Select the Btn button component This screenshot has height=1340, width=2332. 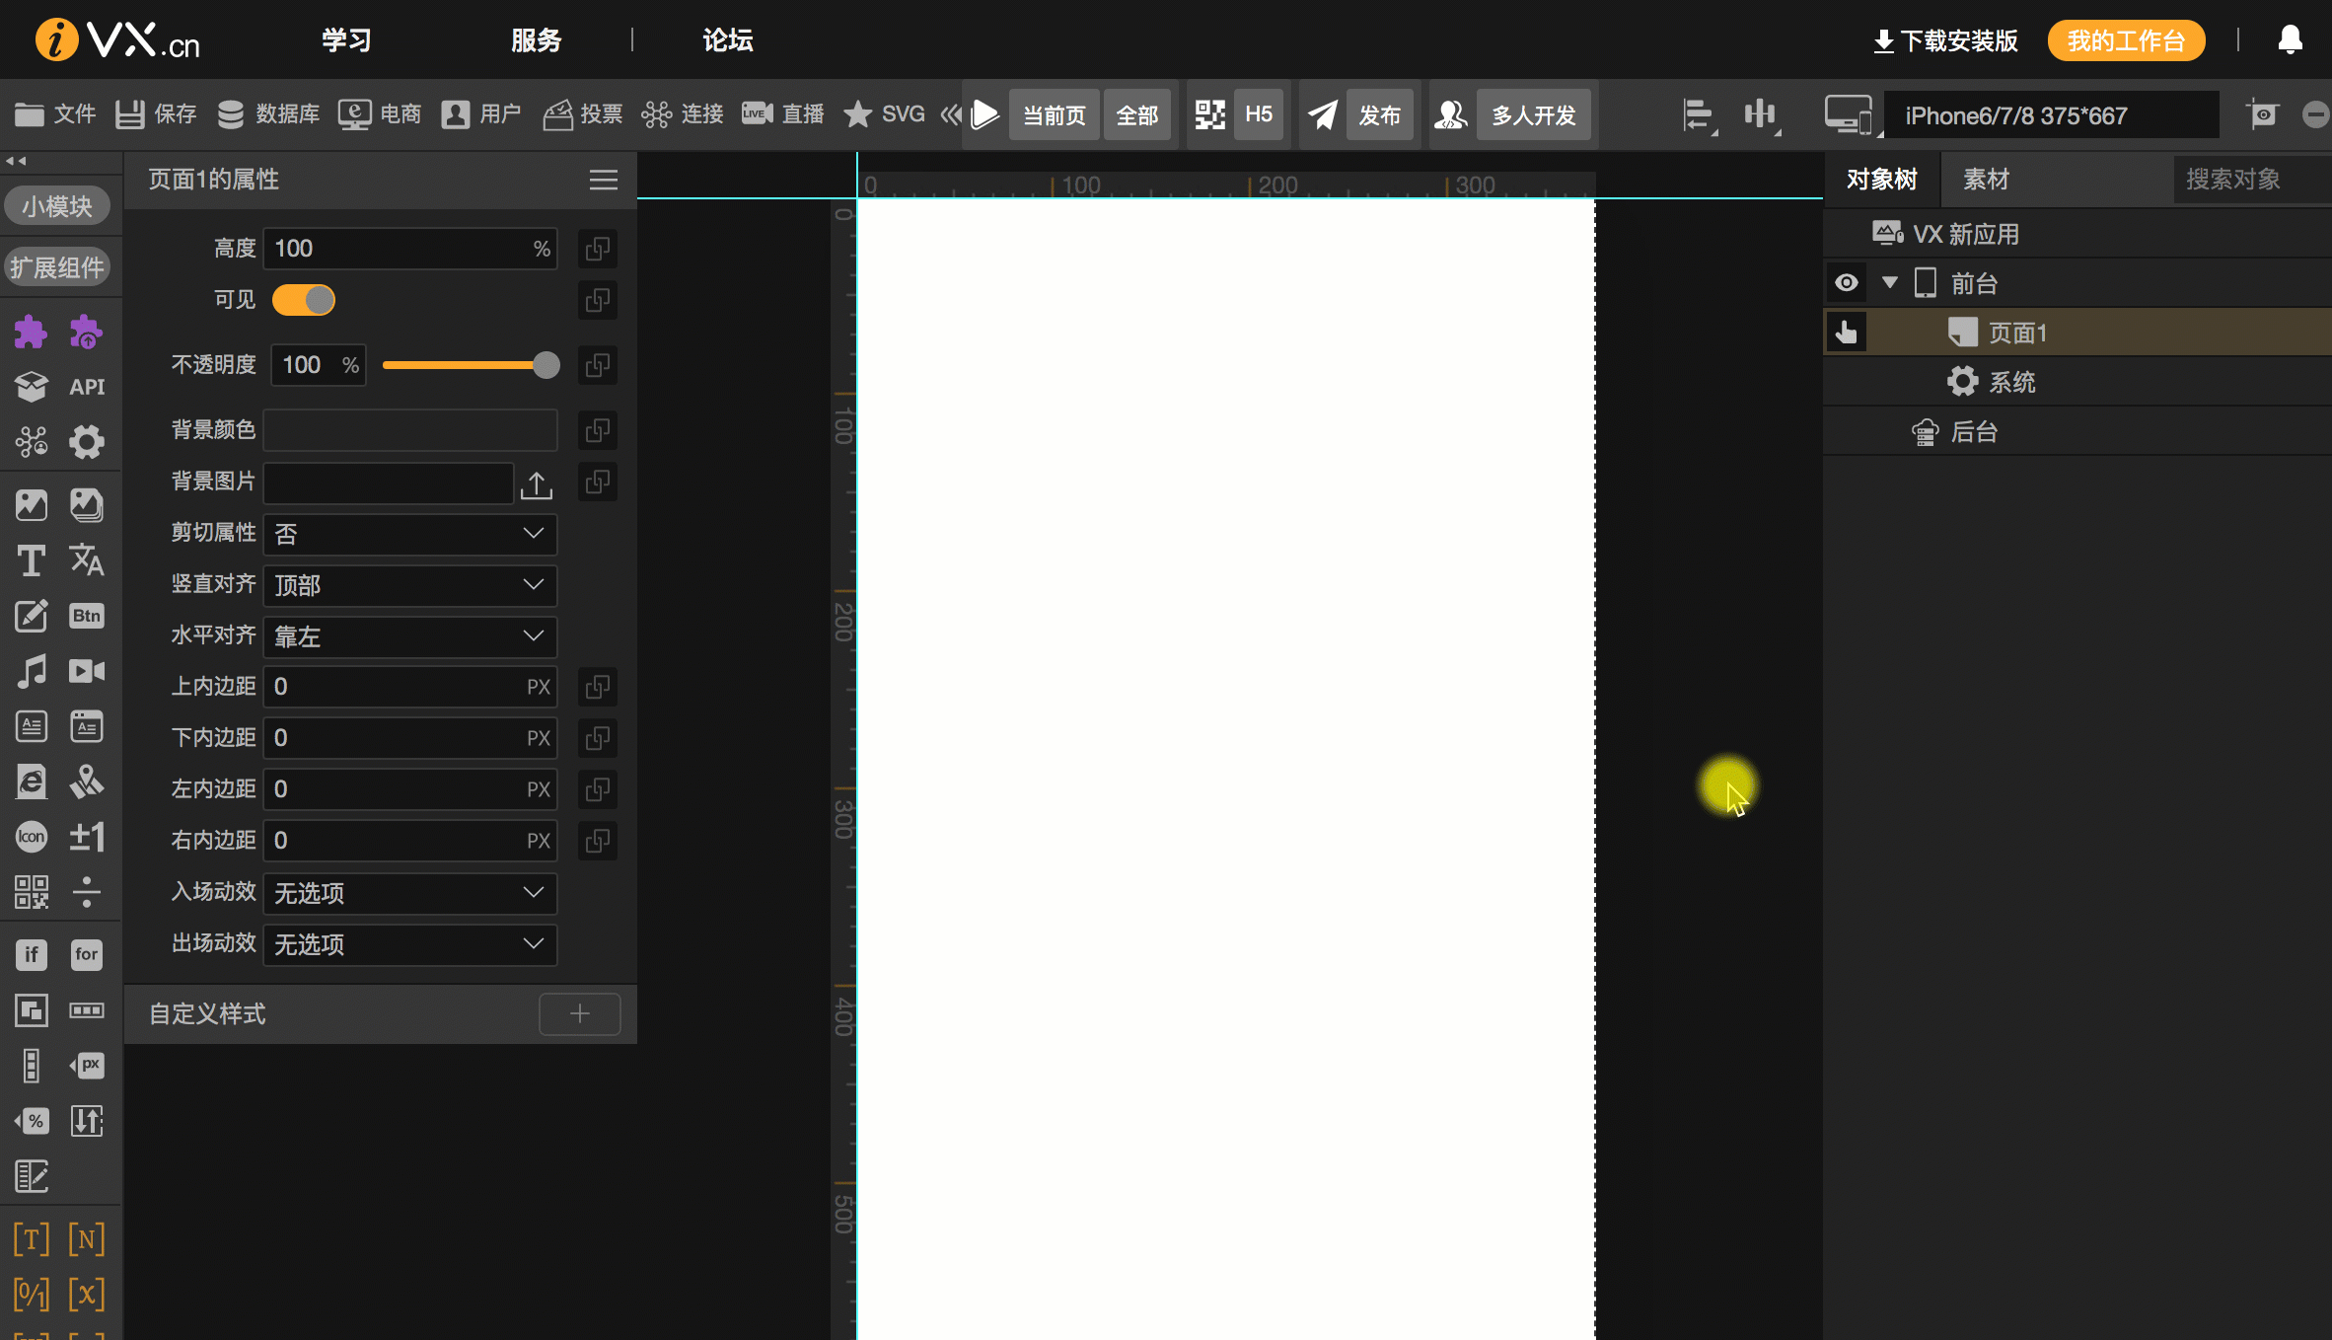(87, 616)
